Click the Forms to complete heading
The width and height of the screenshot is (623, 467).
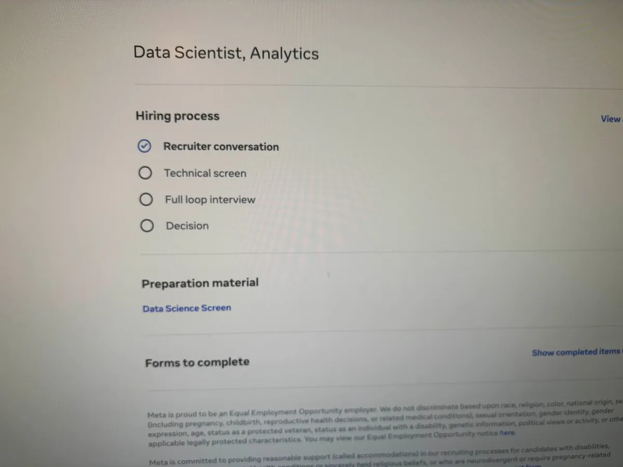197,362
